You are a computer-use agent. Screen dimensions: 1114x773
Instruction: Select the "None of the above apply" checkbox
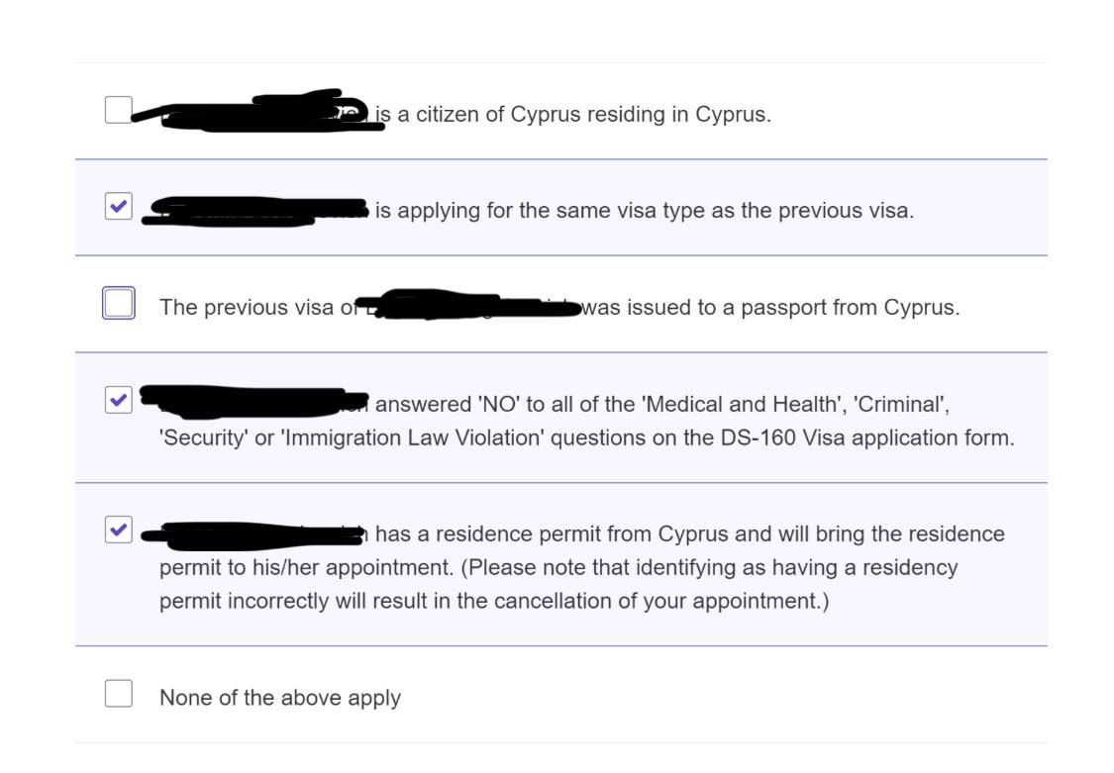119,693
